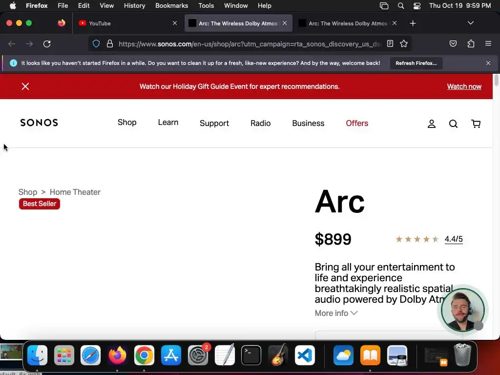Open GarageBand from the Dock

pyautogui.click(x=278, y=354)
